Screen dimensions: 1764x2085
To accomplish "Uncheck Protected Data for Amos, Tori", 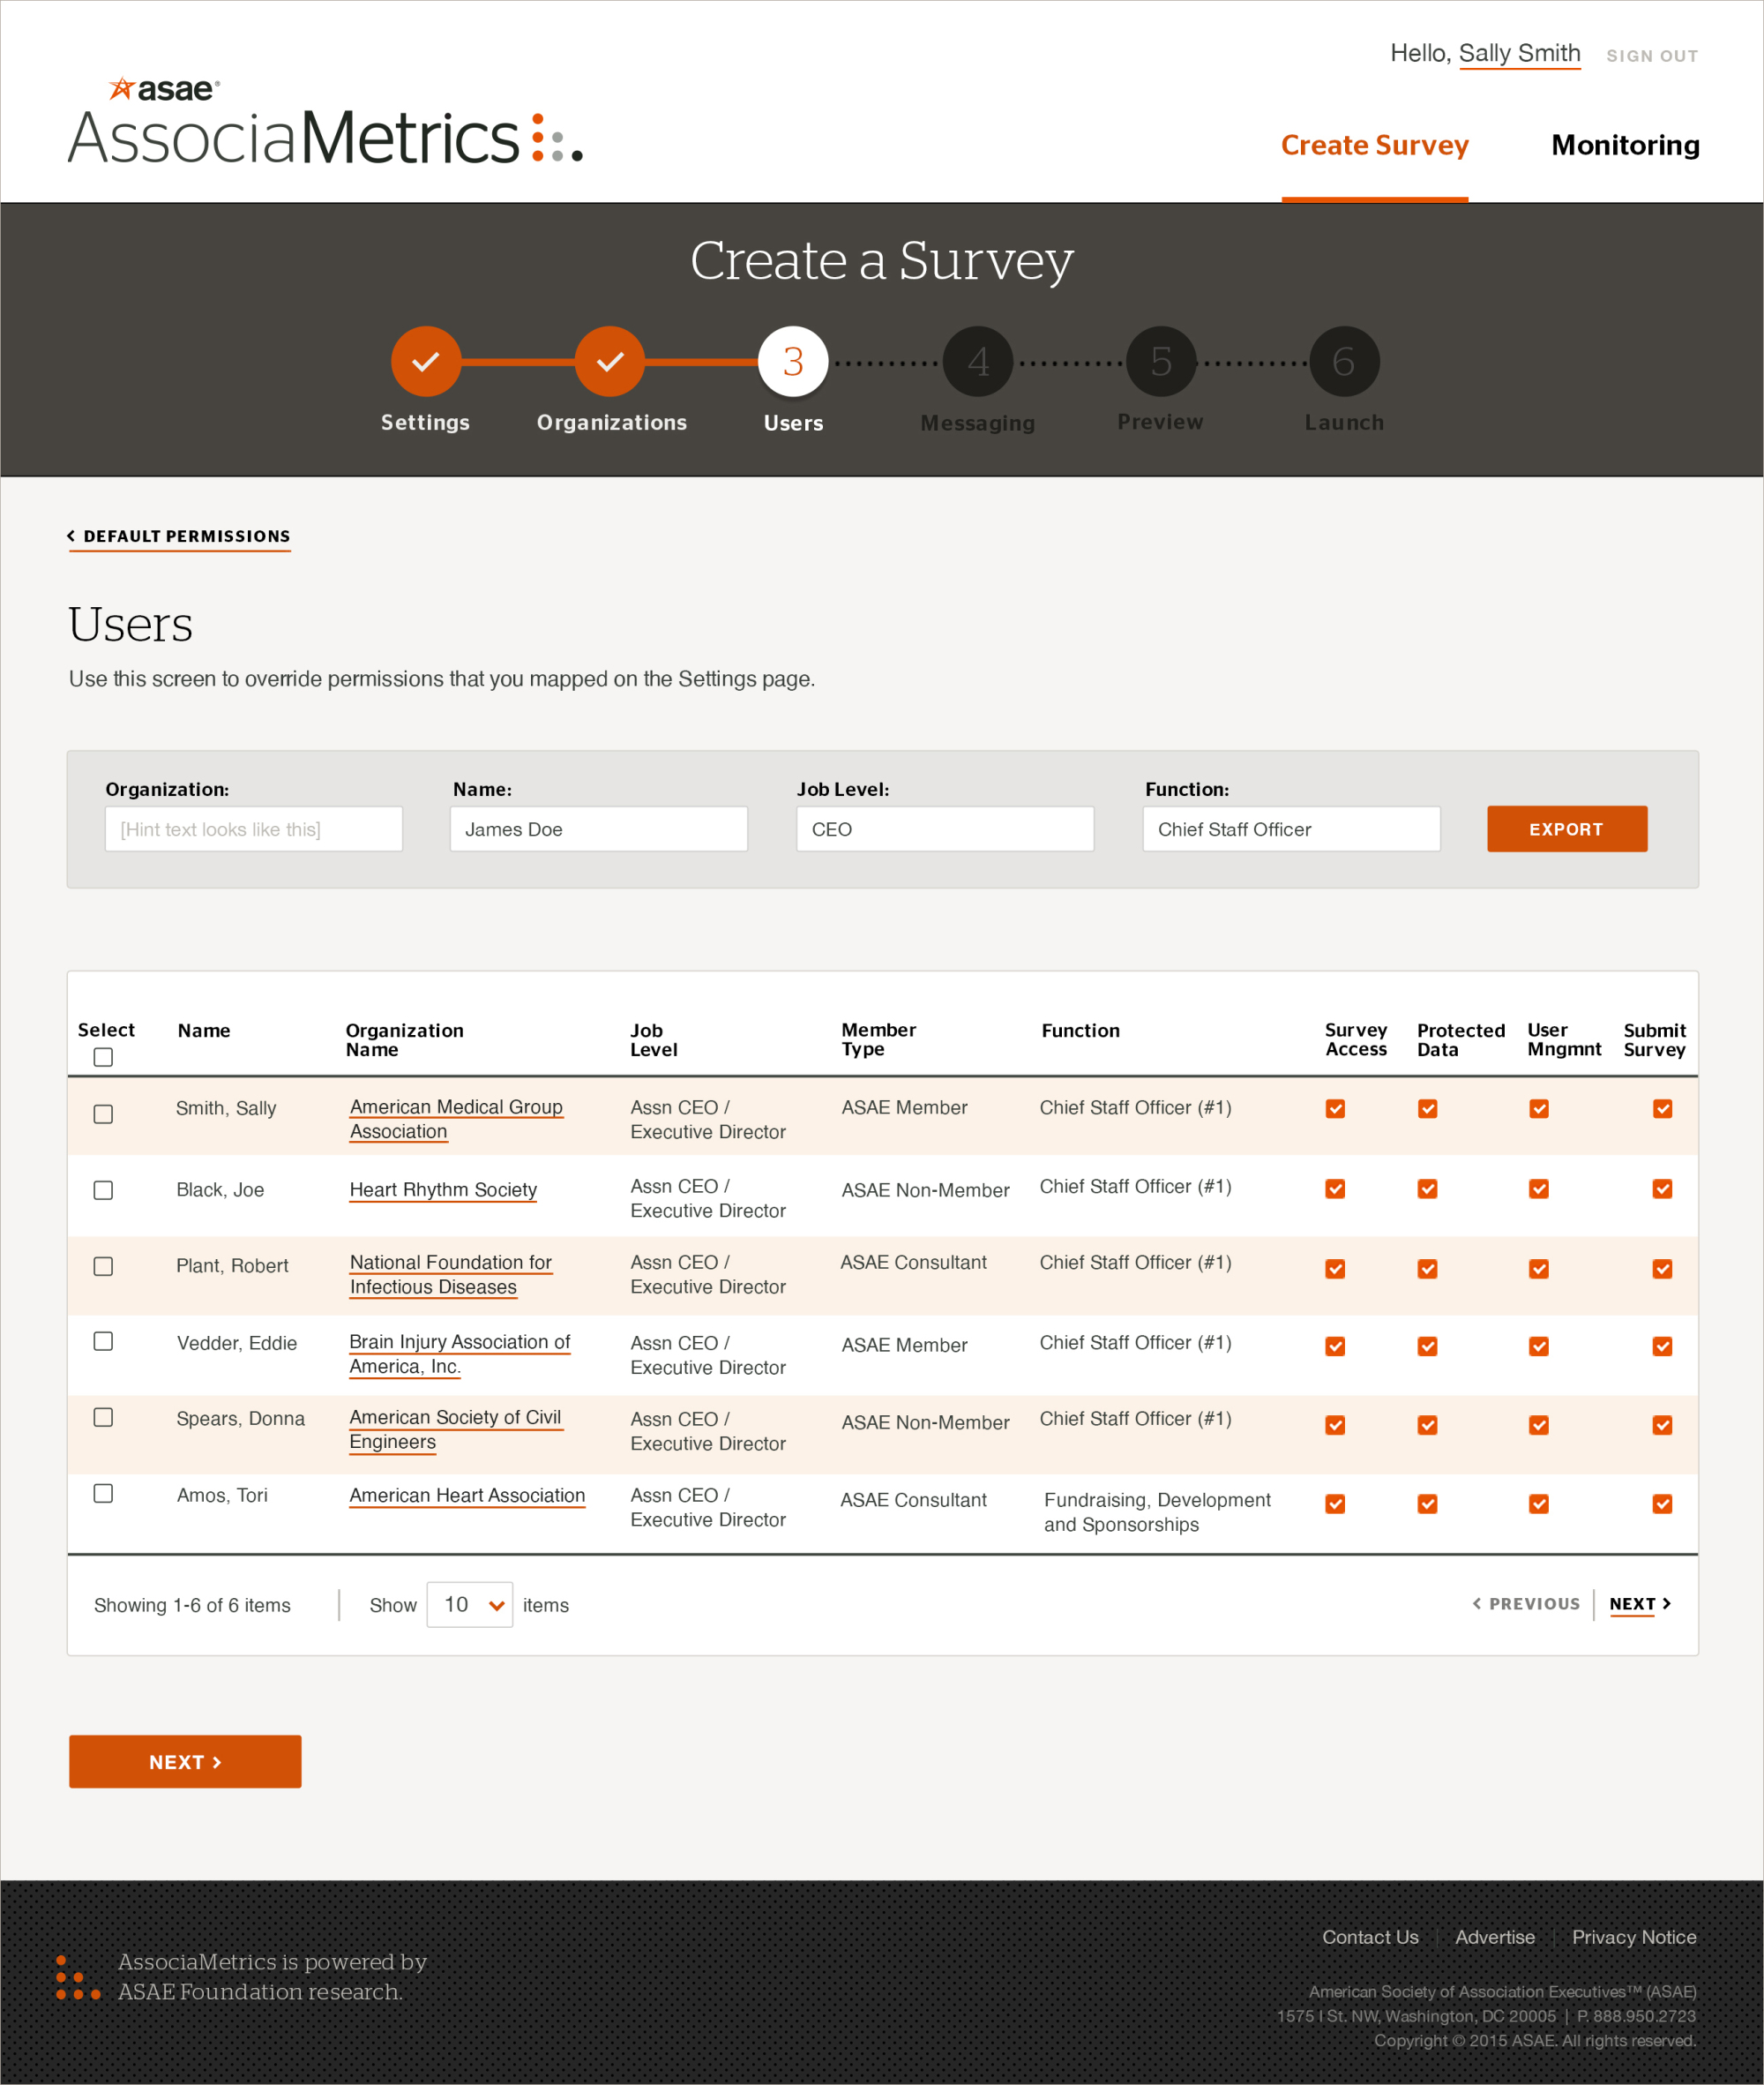I will 1428,1504.
